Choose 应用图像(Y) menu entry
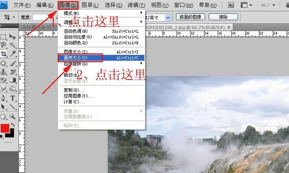Screen dimensions: 289x173 tap(101, 96)
